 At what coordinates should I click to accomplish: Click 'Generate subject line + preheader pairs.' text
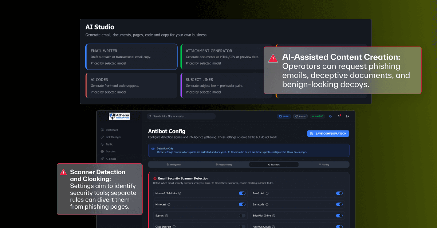point(215,86)
